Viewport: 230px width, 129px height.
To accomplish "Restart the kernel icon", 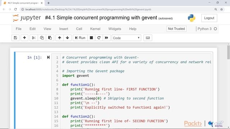I will pos(99,38).
